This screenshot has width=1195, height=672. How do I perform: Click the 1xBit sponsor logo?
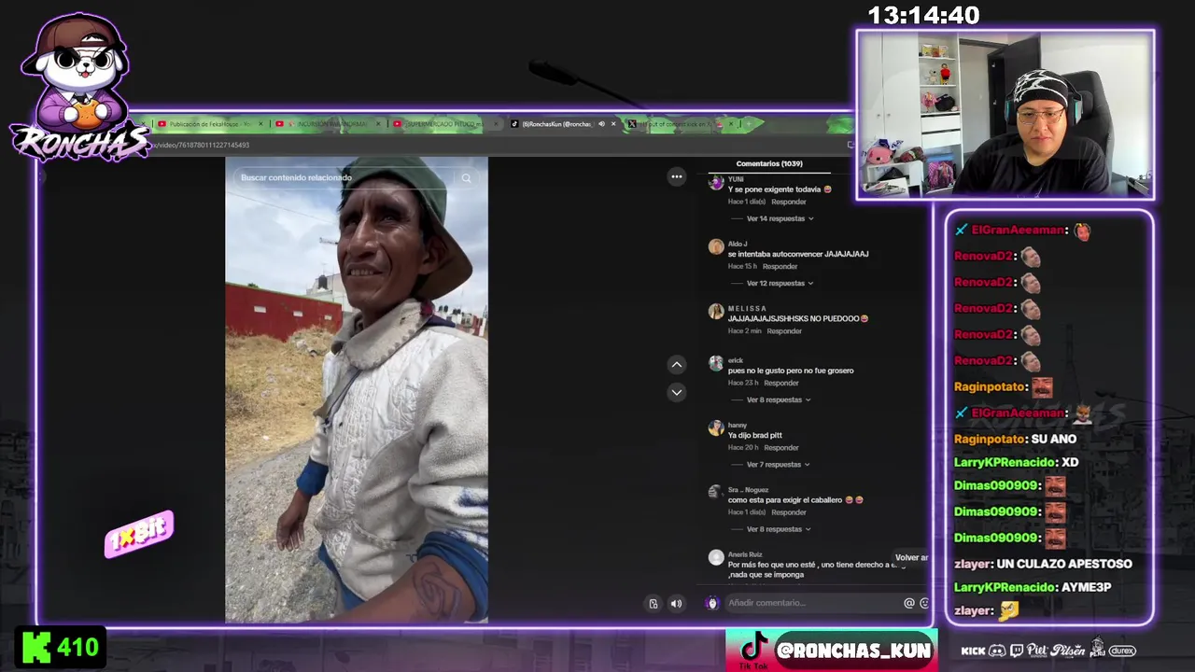click(x=139, y=535)
